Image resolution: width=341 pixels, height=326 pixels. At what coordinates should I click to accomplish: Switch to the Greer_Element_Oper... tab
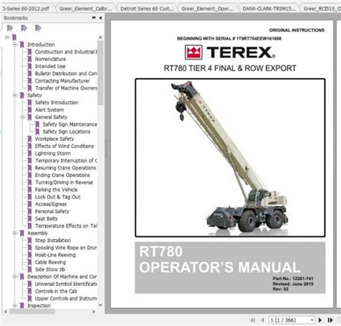pos(207,9)
